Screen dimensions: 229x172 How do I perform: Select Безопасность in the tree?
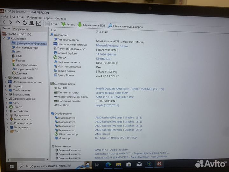(20, 119)
